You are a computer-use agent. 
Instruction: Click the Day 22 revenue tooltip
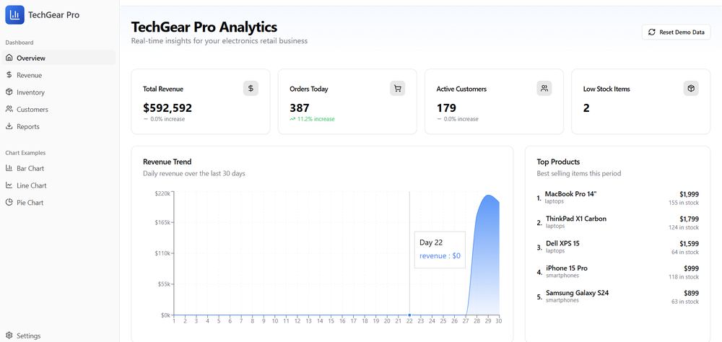click(440, 250)
